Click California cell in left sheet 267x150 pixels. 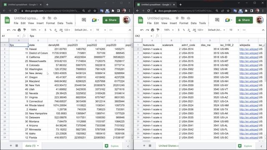click(38, 57)
